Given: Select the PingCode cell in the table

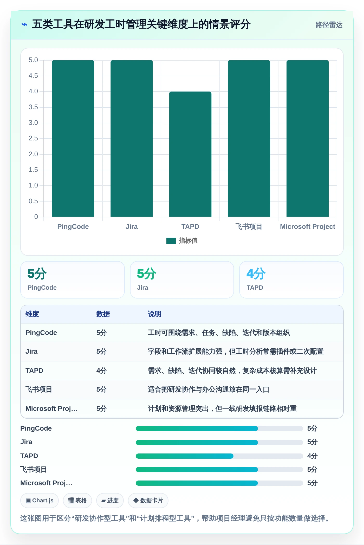Looking at the screenshot, I should point(41,333).
